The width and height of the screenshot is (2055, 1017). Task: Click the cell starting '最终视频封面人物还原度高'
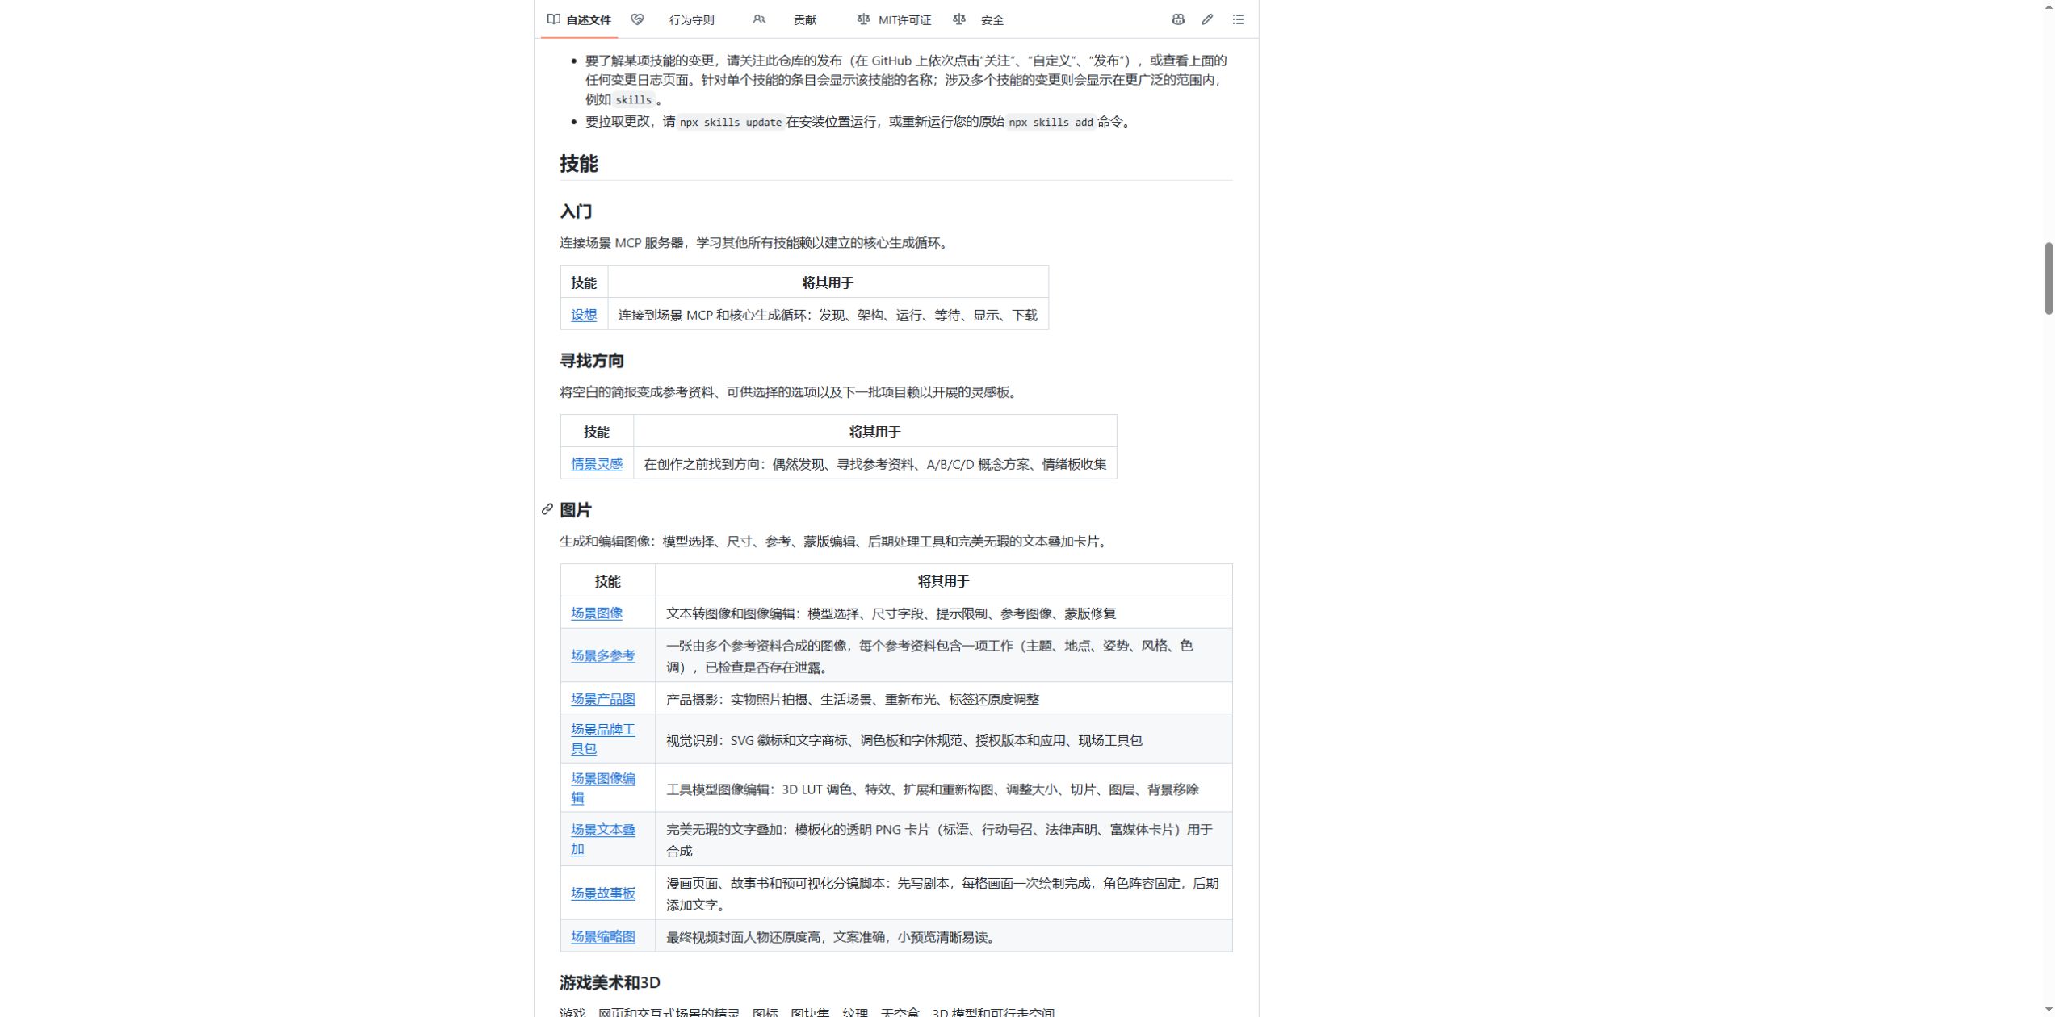943,936
